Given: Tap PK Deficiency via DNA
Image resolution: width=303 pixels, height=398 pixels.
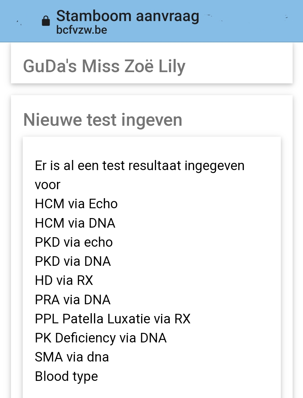Looking at the screenshot, I should tap(101, 338).
